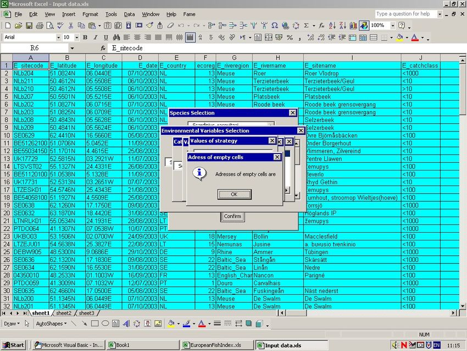The width and height of the screenshot is (467, 351).
Task: Toggle Bold formatting
Action: coord(85,37)
